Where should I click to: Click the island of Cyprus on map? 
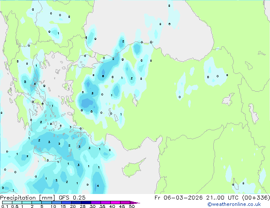(x=132, y=169)
